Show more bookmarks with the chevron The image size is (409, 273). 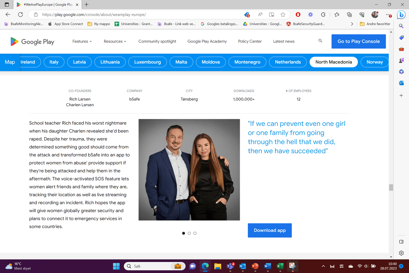click(352, 24)
